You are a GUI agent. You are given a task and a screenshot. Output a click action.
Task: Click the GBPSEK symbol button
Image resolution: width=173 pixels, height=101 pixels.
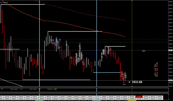(49, 99)
